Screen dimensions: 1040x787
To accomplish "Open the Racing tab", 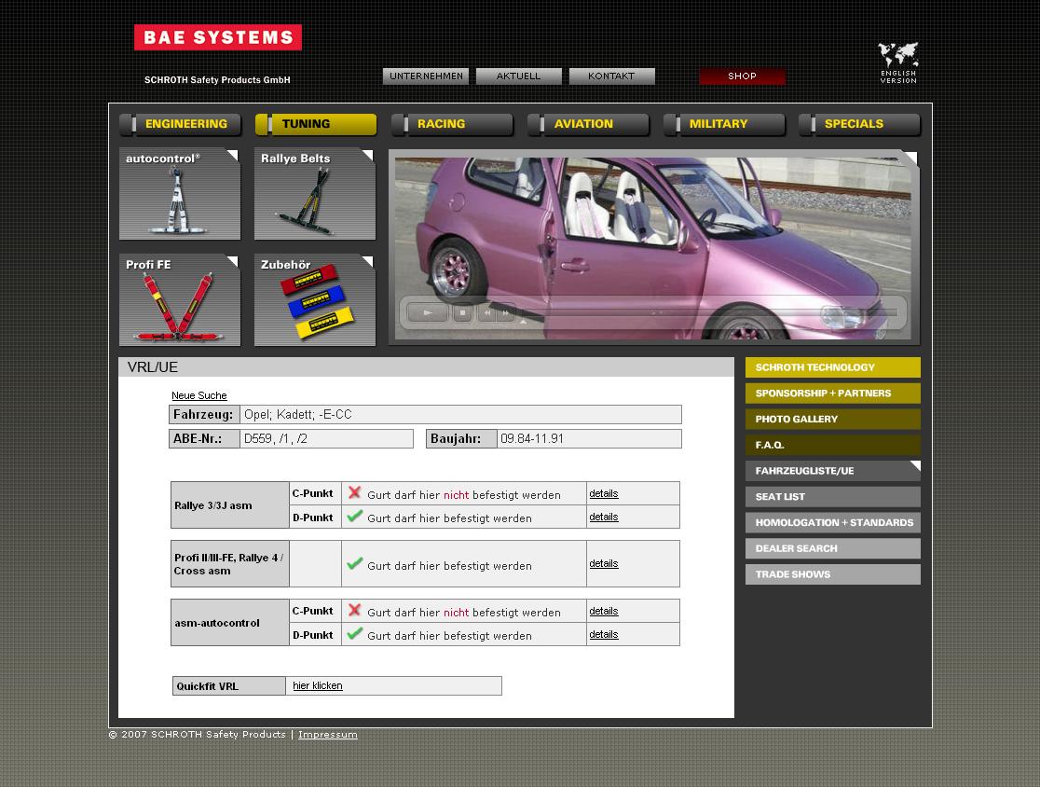I will click(x=452, y=124).
